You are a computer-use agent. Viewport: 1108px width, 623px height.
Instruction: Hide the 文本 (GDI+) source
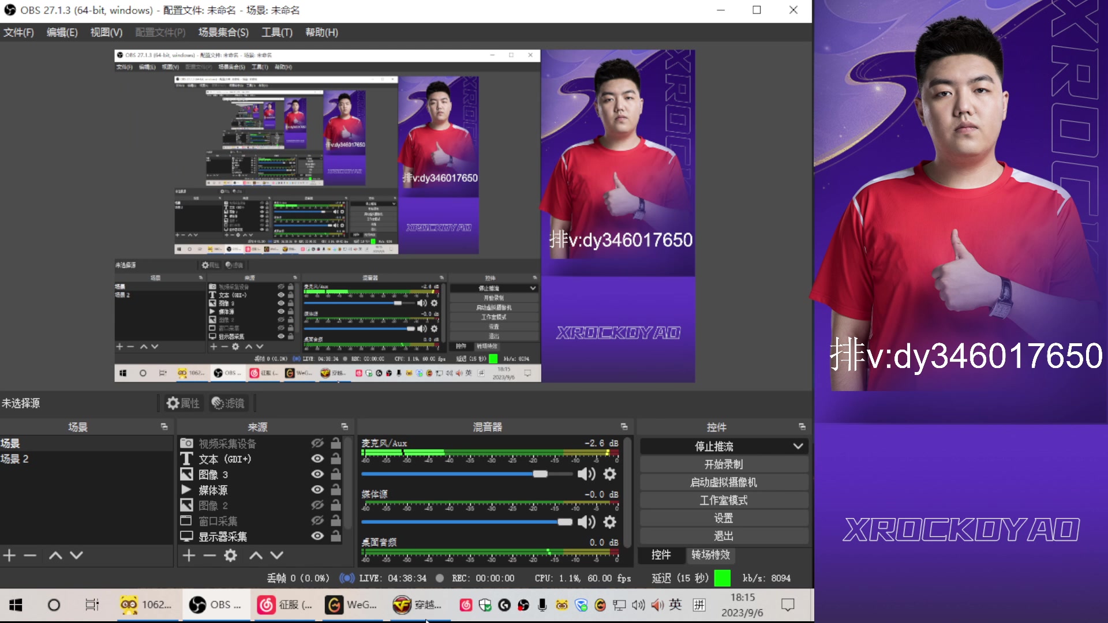pos(317,459)
